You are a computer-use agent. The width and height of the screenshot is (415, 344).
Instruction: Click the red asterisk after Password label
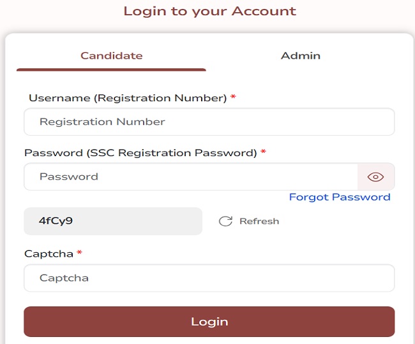point(263,153)
